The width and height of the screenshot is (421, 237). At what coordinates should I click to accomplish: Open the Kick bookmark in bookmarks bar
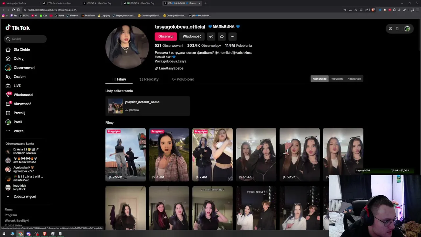tap(43, 15)
